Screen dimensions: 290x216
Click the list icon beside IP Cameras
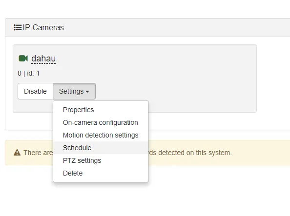click(x=18, y=27)
